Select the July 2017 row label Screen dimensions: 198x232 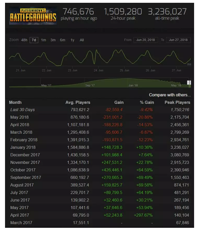(19, 193)
